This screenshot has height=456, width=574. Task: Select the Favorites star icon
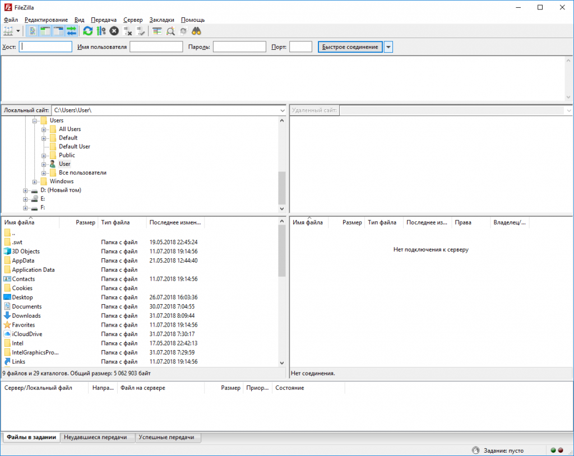tap(7, 324)
